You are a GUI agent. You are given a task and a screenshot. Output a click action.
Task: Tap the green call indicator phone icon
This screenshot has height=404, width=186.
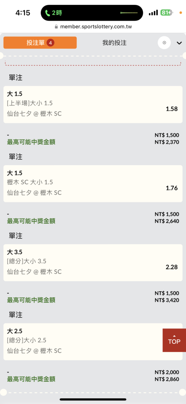coord(47,13)
